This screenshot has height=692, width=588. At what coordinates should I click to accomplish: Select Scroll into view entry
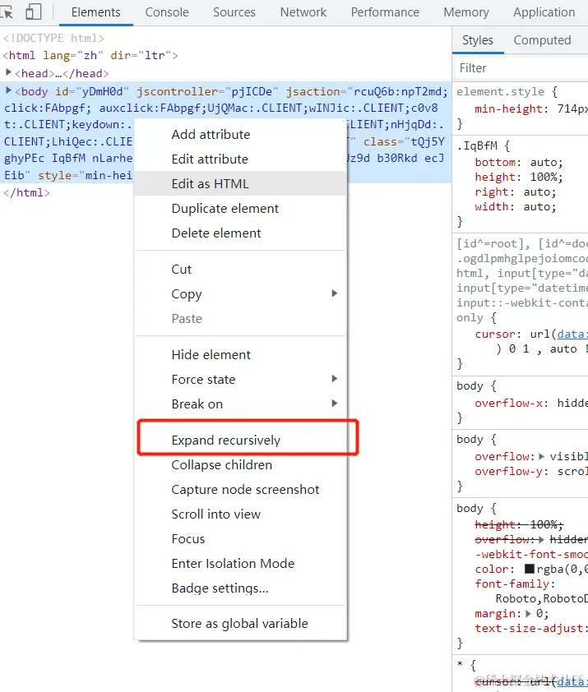[x=241, y=514]
